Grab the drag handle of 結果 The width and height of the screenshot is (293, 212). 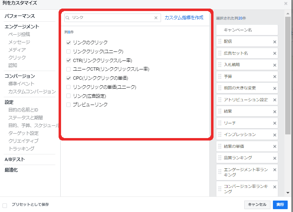220,111
